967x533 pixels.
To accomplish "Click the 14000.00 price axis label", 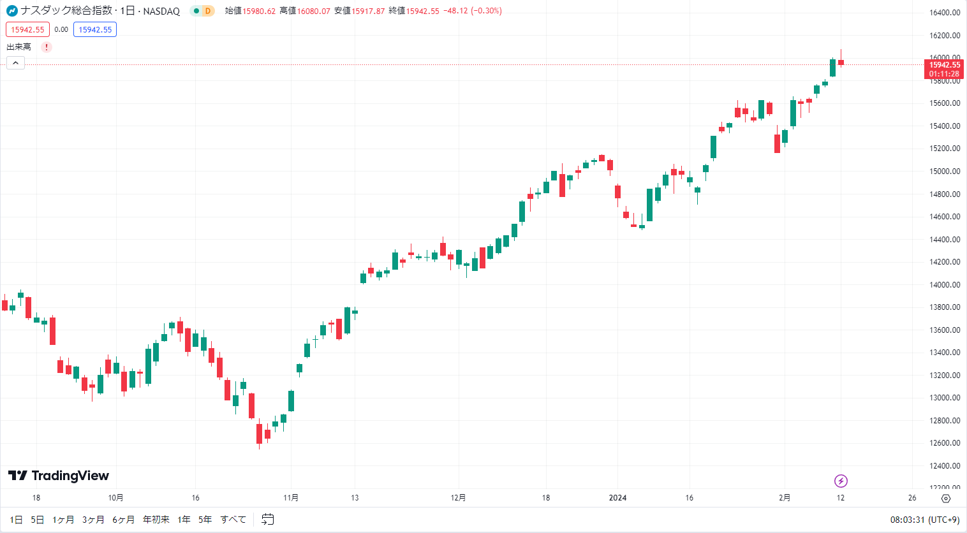I will [x=945, y=285].
